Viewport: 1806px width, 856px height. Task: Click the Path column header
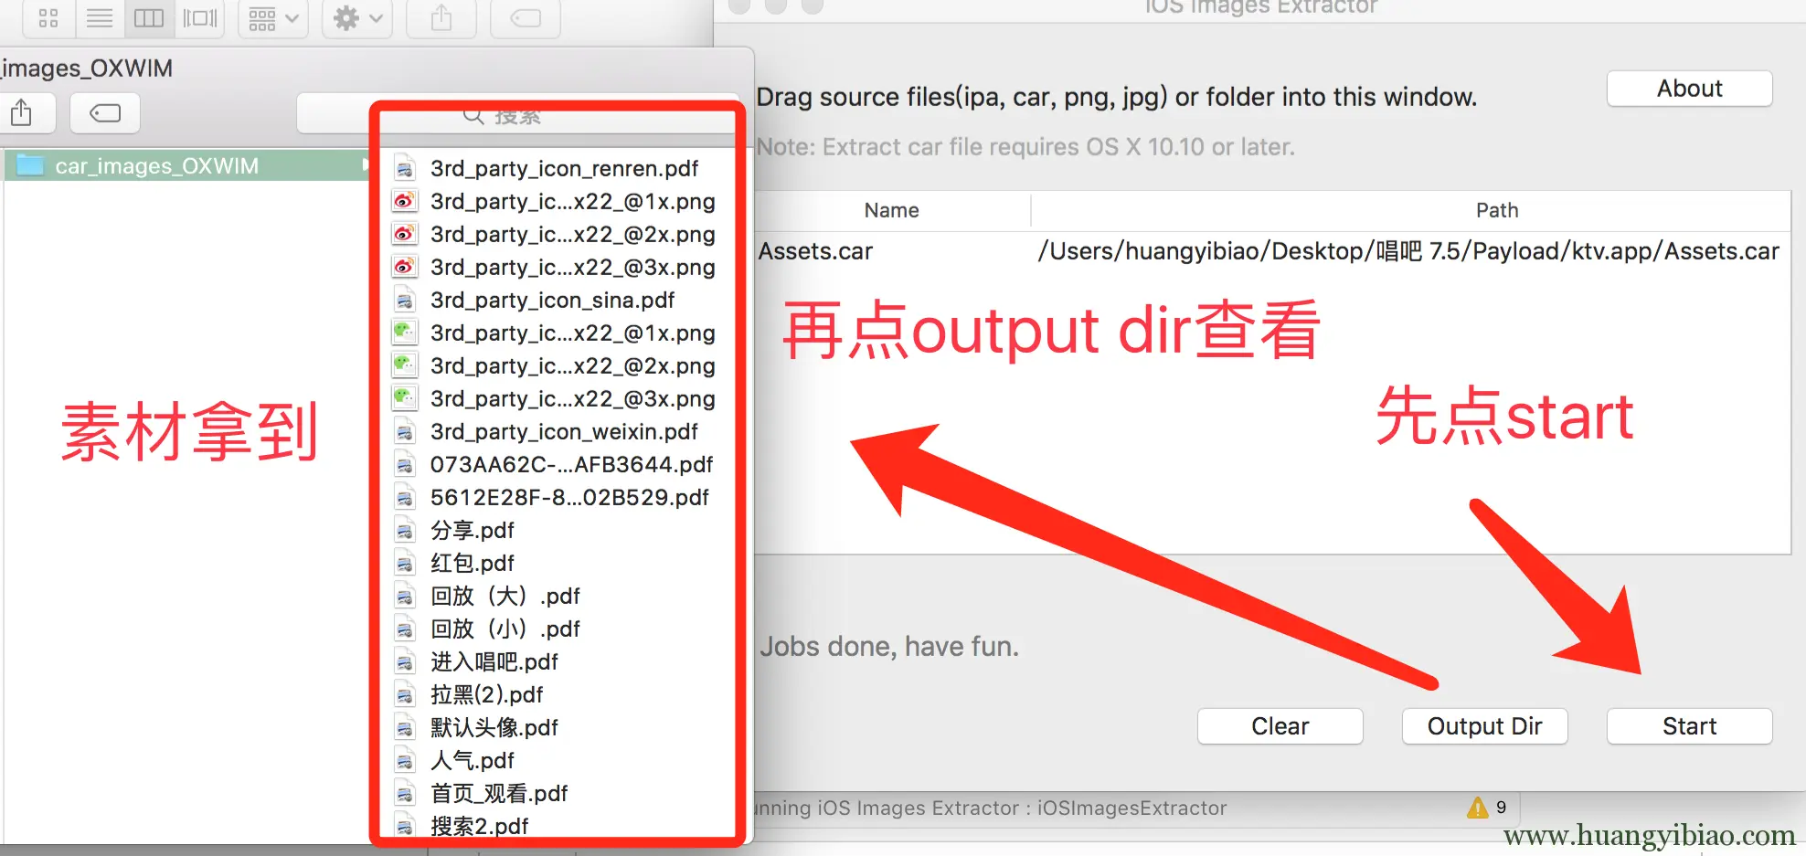pyautogui.click(x=1497, y=210)
